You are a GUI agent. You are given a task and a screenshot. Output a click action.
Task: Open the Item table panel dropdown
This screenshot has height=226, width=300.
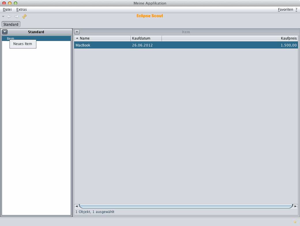77,32
